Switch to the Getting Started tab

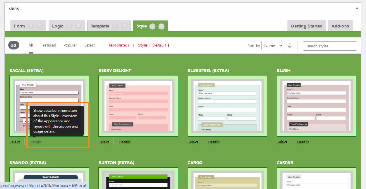(x=306, y=26)
